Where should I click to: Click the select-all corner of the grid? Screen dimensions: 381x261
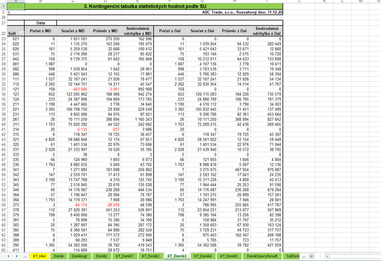tap(3, 2)
